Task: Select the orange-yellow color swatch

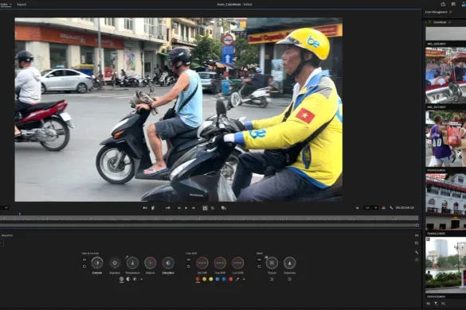Action: (204, 279)
